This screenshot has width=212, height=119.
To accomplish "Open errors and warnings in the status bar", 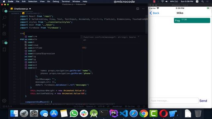I will tap(7, 106).
